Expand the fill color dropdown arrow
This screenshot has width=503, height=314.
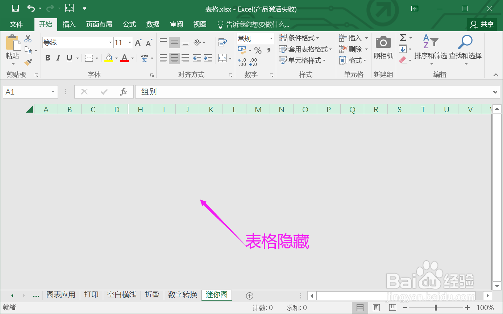click(x=116, y=58)
